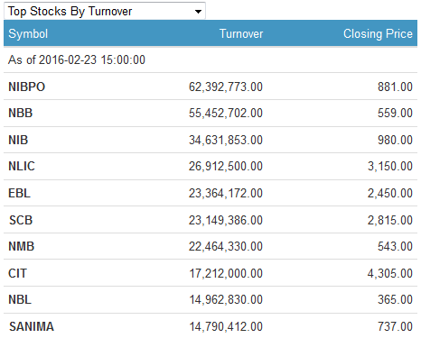The width and height of the screenshot is (421, 338).
Task: Open the NIBPO stock symbol
Action: tap(26, 87)
